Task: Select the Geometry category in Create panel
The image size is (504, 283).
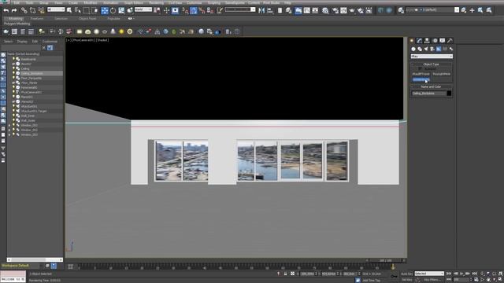Action: [x=413, y=49]
